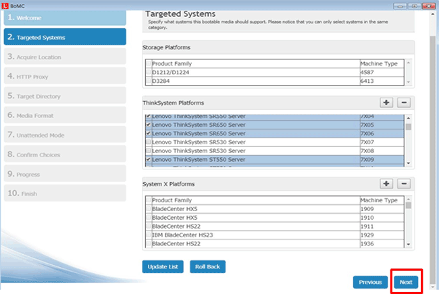Click ThinkSystem list scroll down arrow
The image size is (439, 294).
pyautogui.click(x=409, y=163)
